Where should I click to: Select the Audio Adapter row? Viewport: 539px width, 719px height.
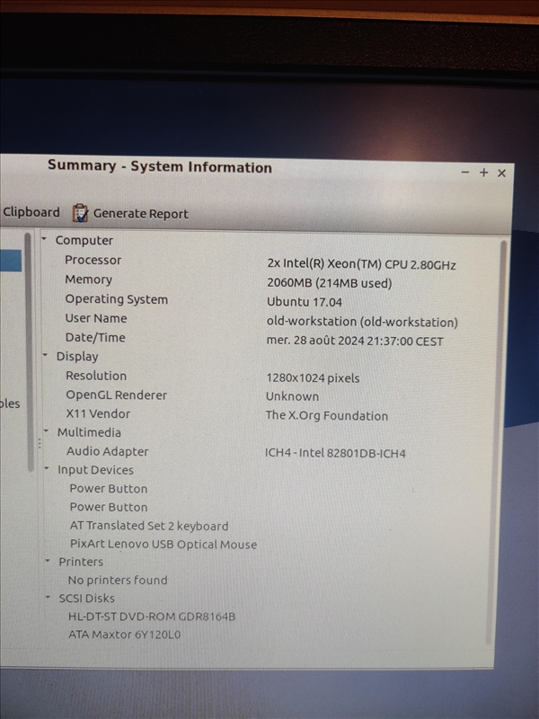pos(107,451)
